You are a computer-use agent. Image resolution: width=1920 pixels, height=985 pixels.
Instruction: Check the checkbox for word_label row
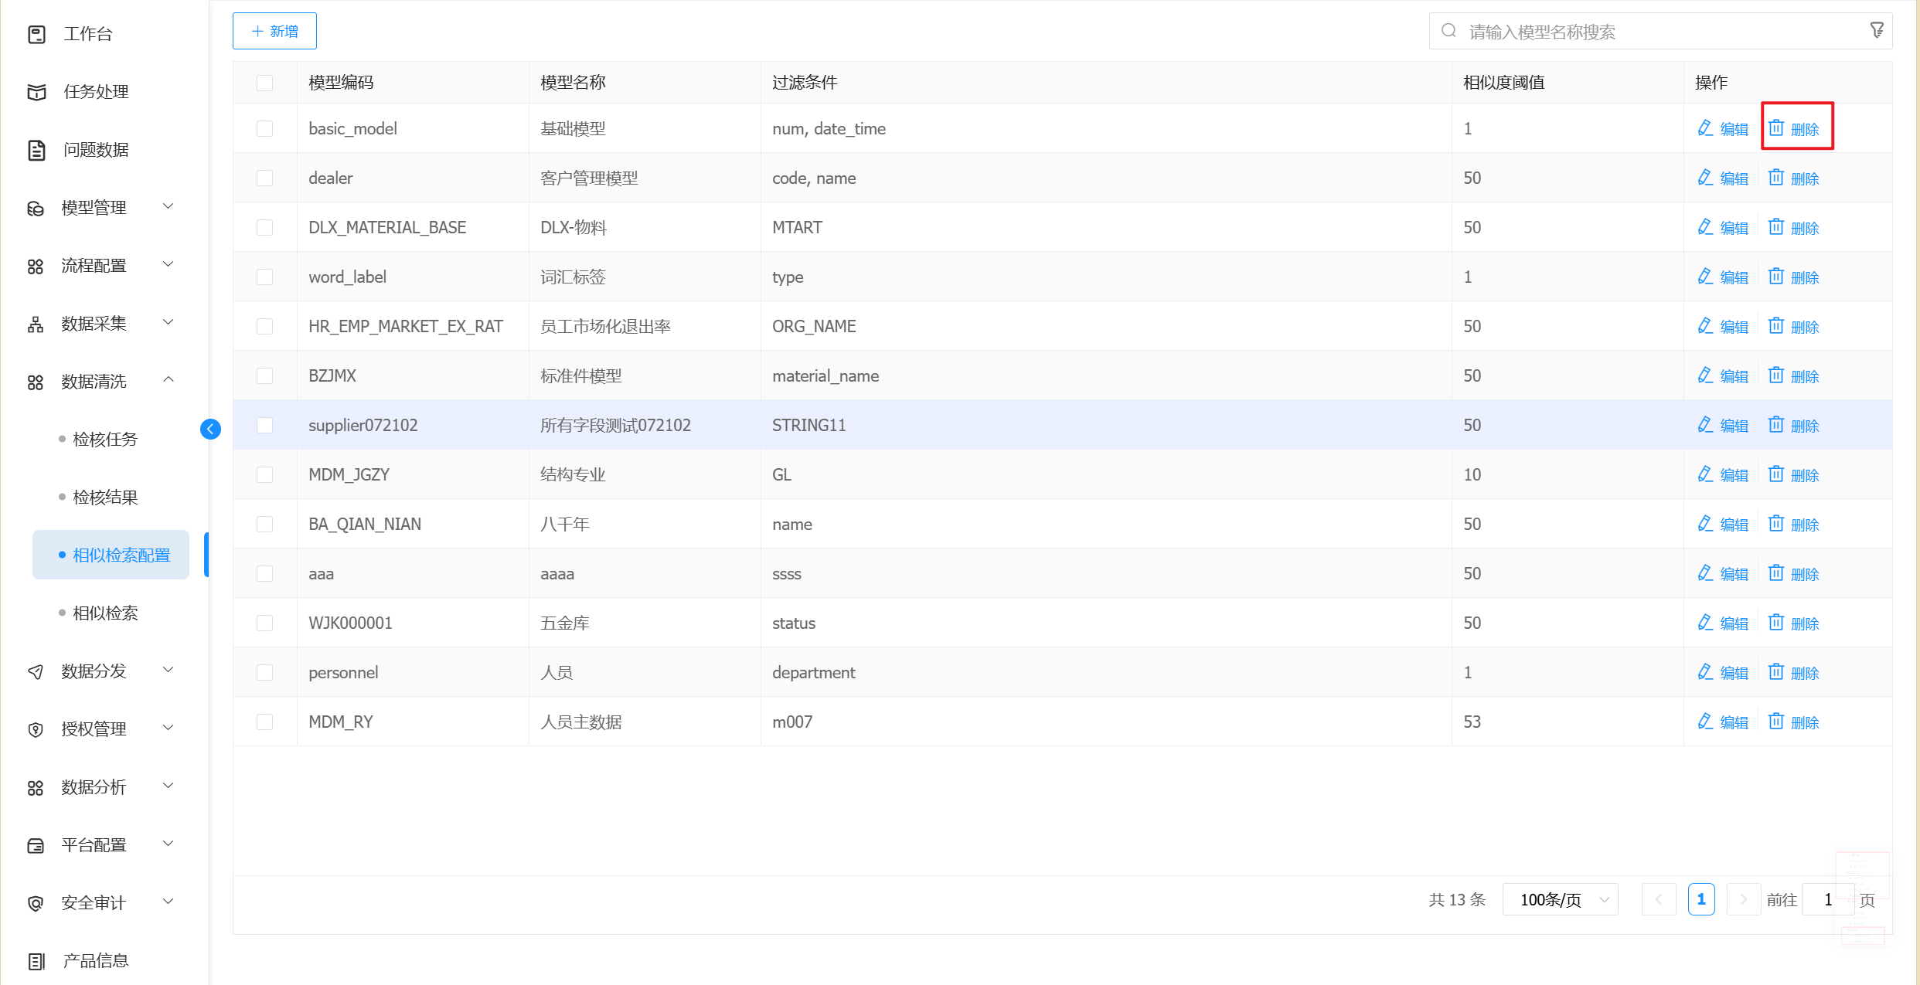click(x=264, y=277)
